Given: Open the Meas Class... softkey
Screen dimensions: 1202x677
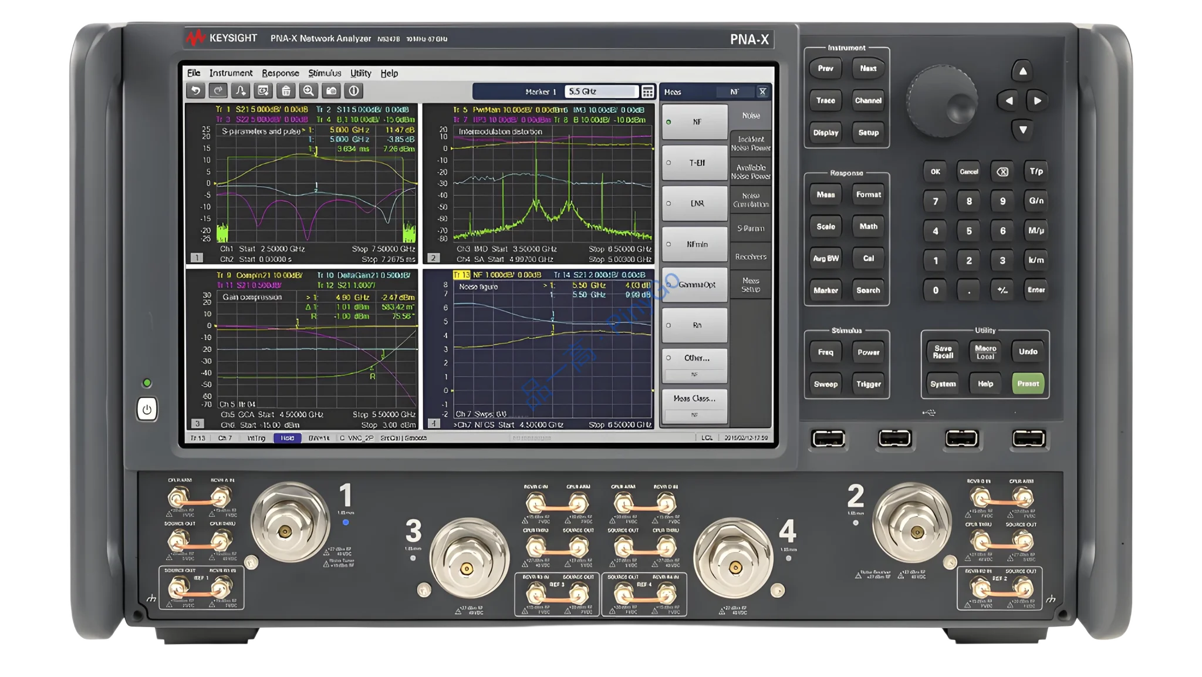Looking at the screenshot, I should pyautogui.click(x=695, y=406).
